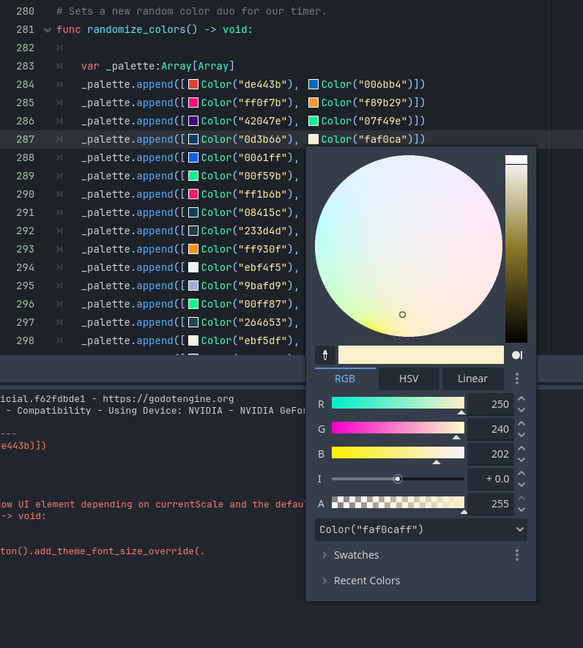Screen dimensions: 583x648
Task: Open the color mode options three-dot menu
Action: [x=517, y=379]
